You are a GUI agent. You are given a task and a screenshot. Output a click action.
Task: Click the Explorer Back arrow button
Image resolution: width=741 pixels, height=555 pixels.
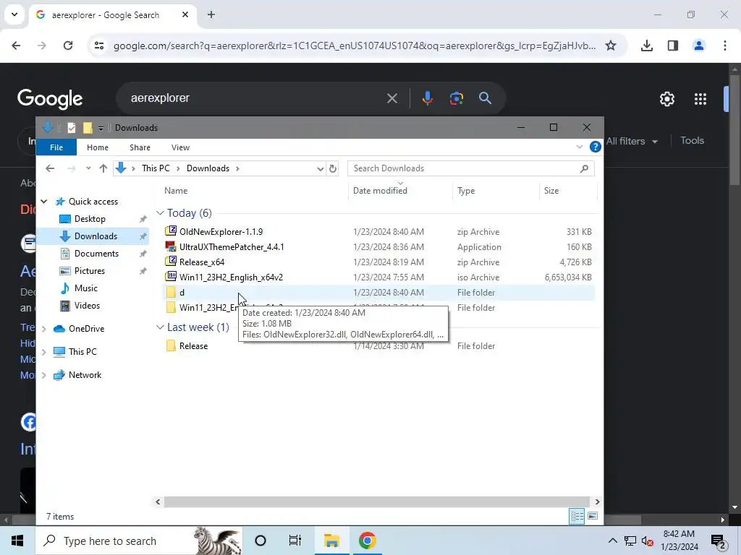(50, 168)
